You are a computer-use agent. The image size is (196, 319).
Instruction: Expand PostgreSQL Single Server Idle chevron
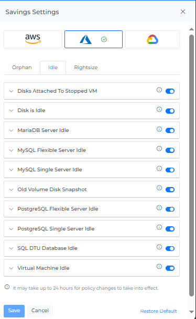(11, 229)
